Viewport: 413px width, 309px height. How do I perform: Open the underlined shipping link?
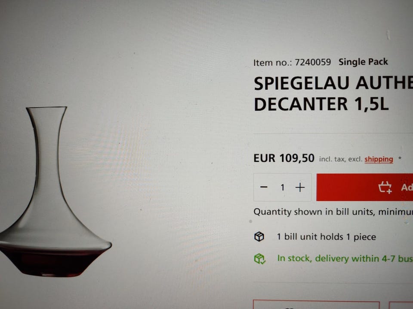point(379,159)
